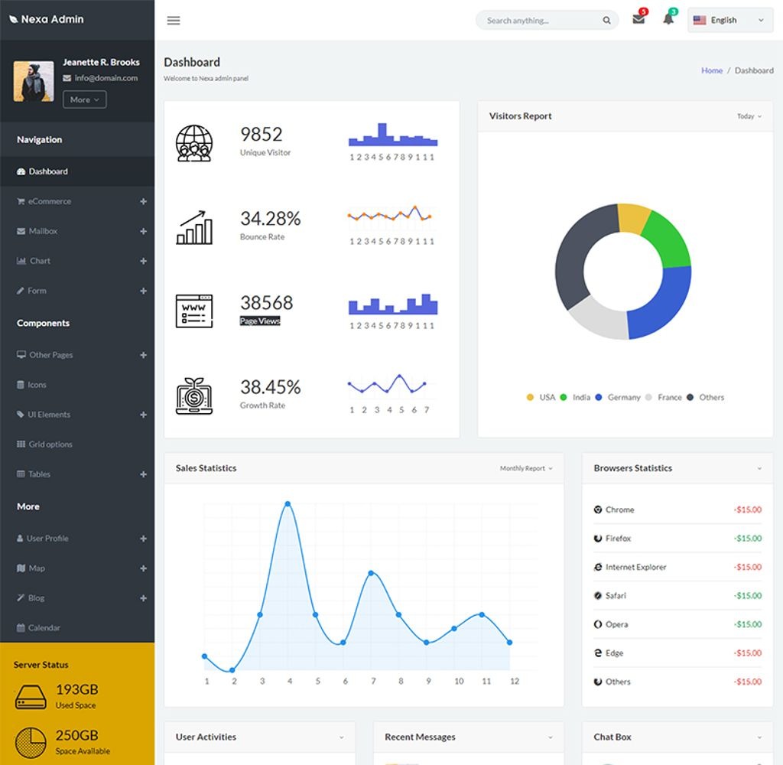The height and width of the screenshot is (765, 783).
Task: Click the search anything input field
Action: tap(535, 20)
